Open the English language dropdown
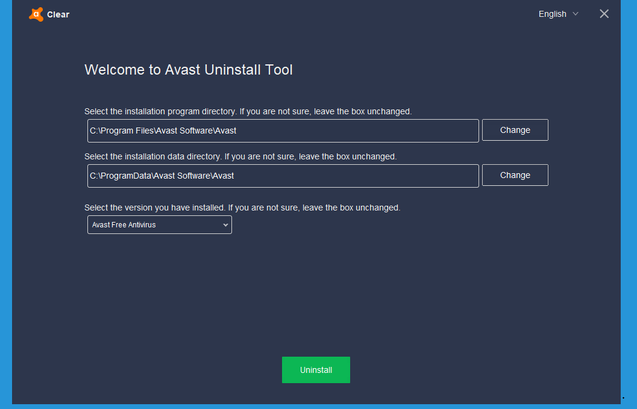 pos(558,14)
